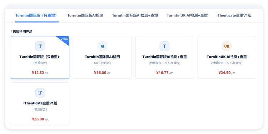Choose the Turnitin国际版（只查重）product card title
This screenshot has width=268, height=134.
click(x=40, y=57)
